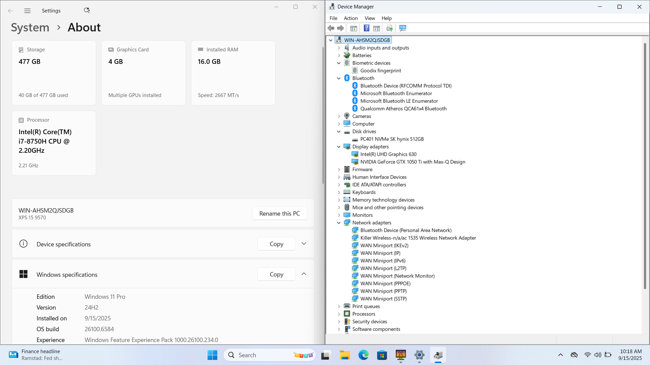Expand the Cameras device category
This screenshot has width=650, height=365.
[339, 116]
